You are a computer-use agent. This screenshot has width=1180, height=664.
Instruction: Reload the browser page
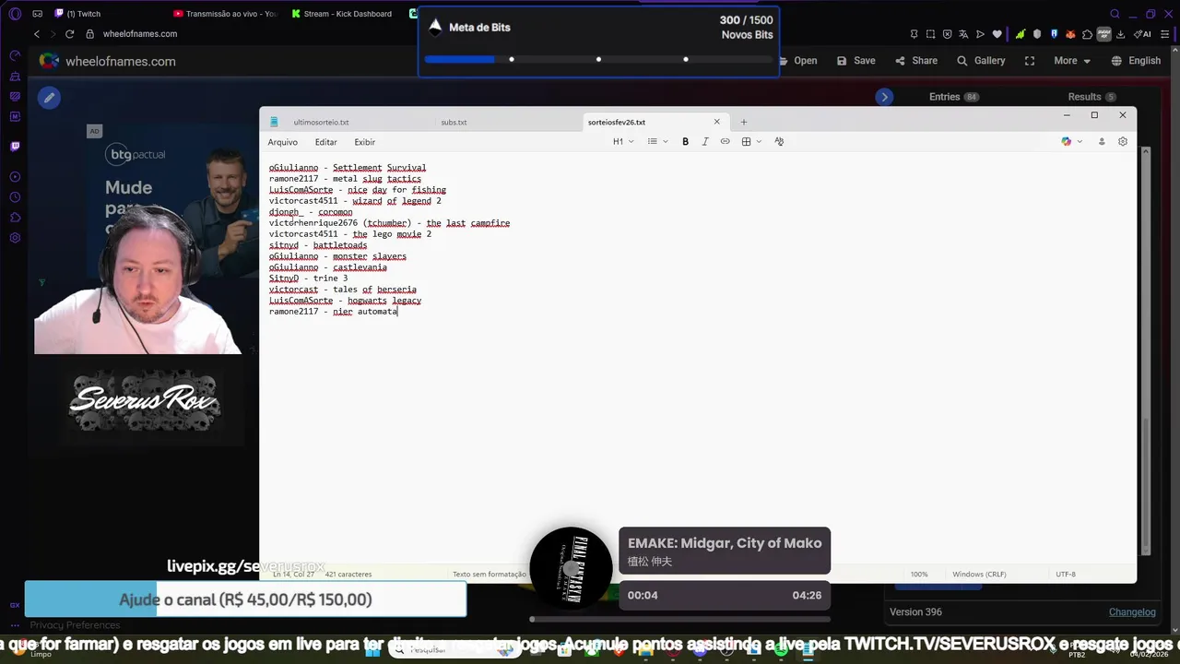69,34
